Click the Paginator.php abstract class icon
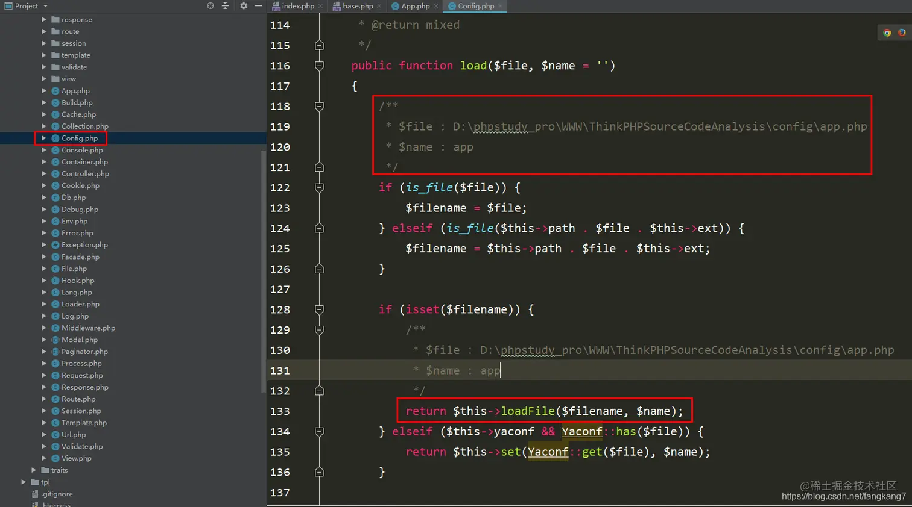This screenshot has width=912, height=507. tap(55, 352)
